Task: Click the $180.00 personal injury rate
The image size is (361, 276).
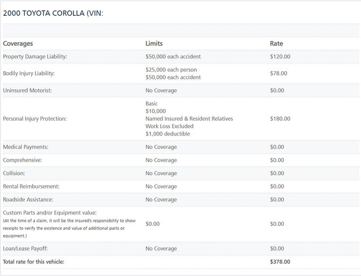Action: [x=280, y=119]
